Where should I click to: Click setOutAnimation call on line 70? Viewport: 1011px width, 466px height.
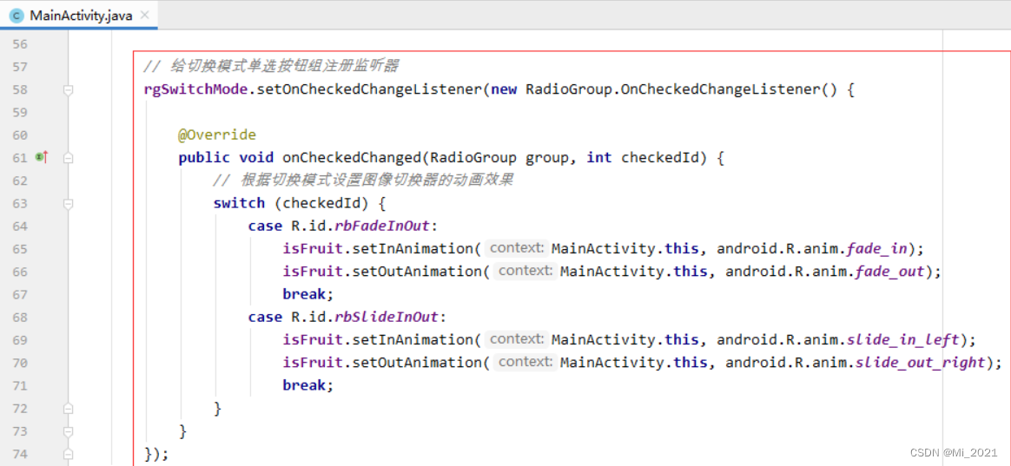tap(417, 362)
